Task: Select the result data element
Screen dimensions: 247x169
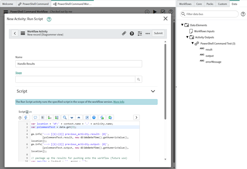Action: pyautogui.click(x=209, y=50)
